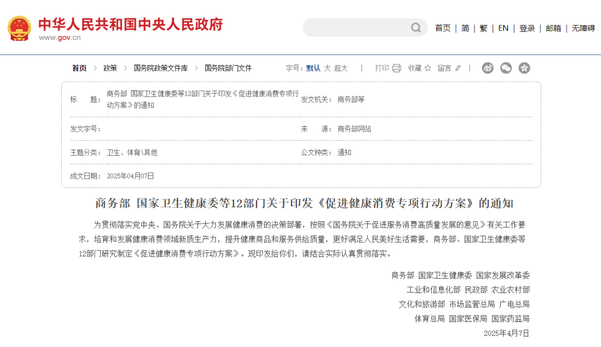The width and height of the screenshot is (601, 347).
Task: Click inside the search input box
Action: coord(356,28)
